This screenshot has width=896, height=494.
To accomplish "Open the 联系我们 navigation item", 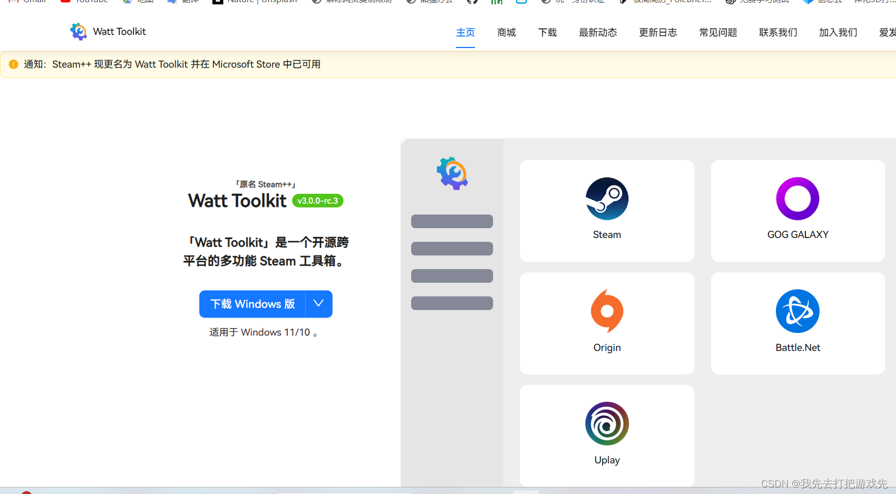I will pos(778,33).
